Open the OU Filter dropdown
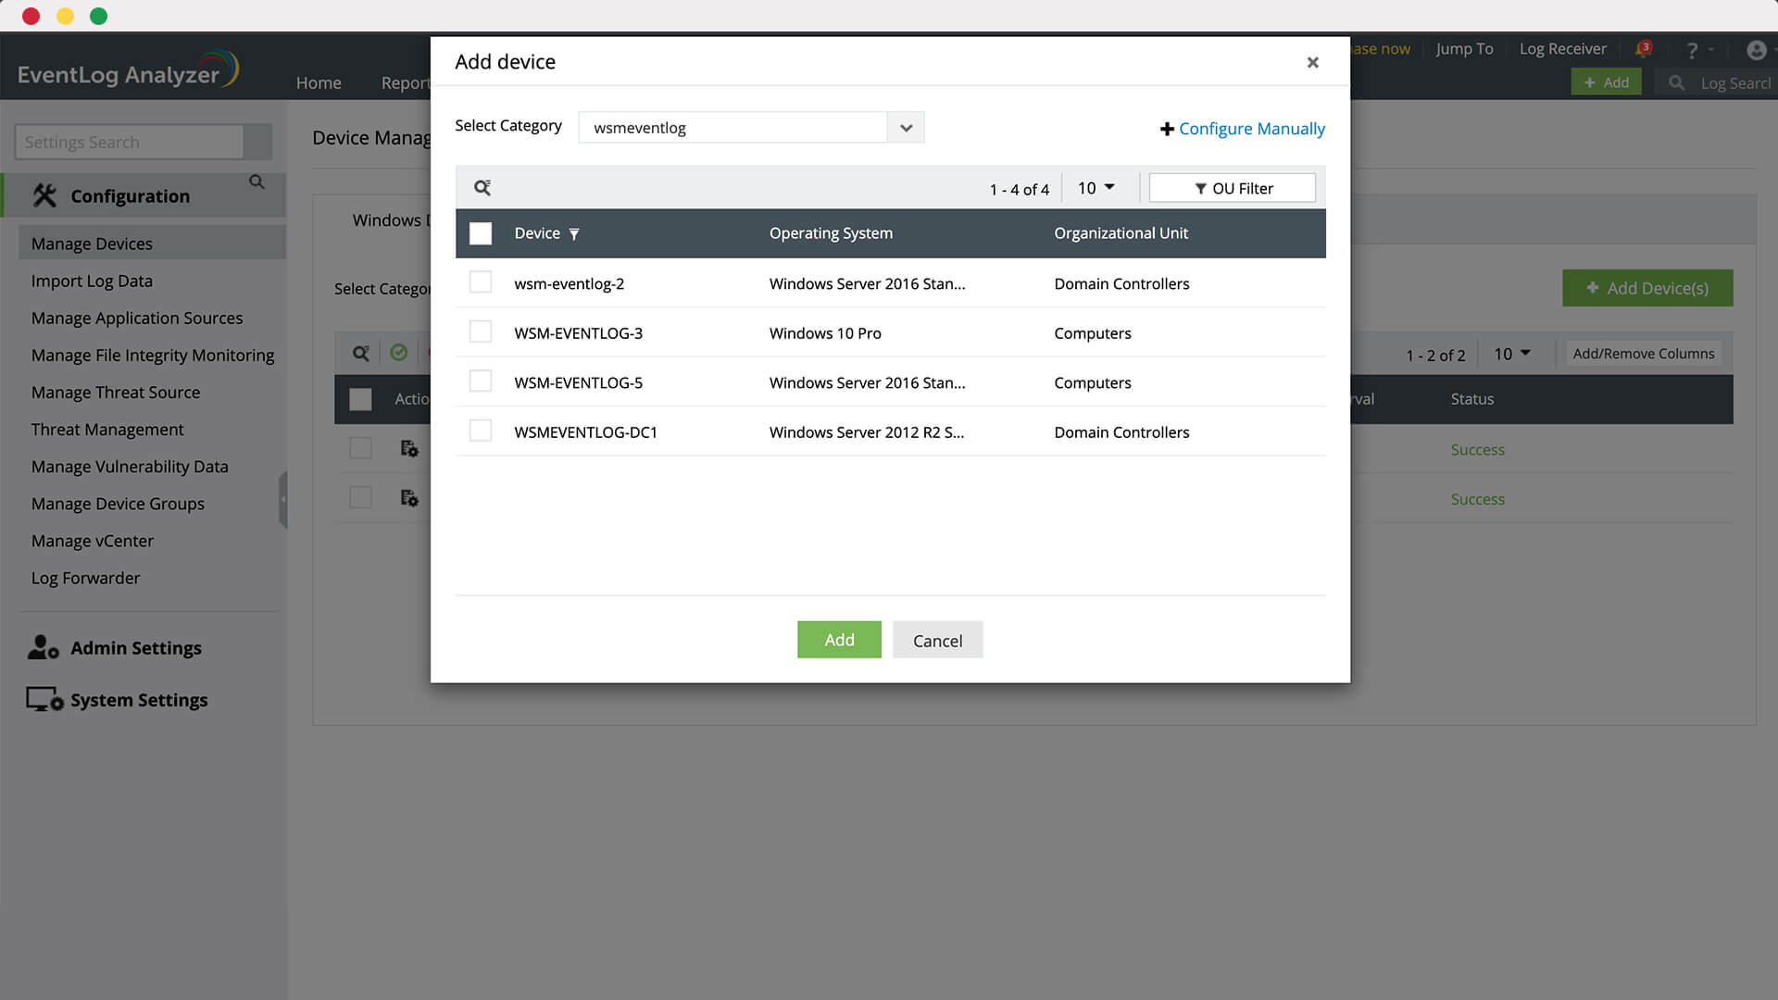 [x=1232, y=187]
